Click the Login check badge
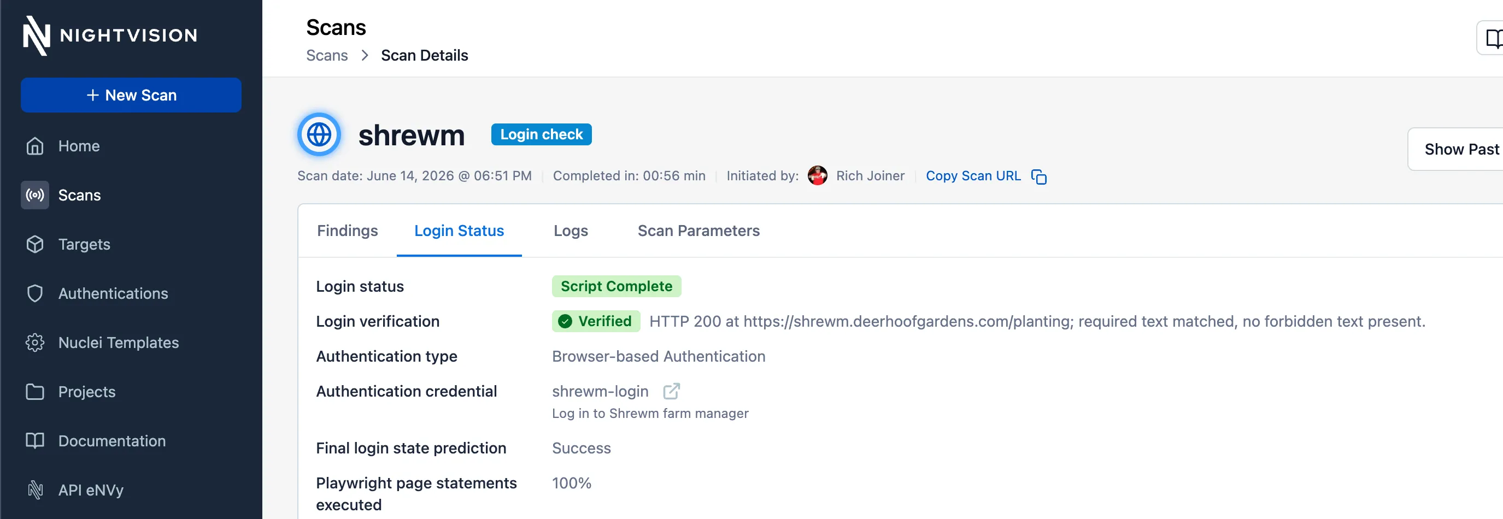This screenshot has height=519, width=1503. point(541,135)
